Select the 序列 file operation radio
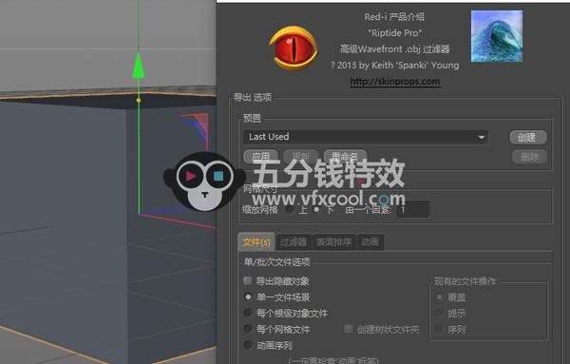 [x=439, y=329]
